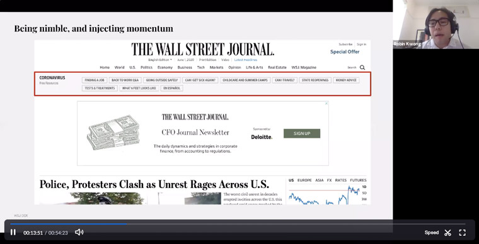Image resolution: width=479 pixels, height=244 pixels.
Task: Click the Sign Up button
Action: pyautogui.click(x=302, y=133)
